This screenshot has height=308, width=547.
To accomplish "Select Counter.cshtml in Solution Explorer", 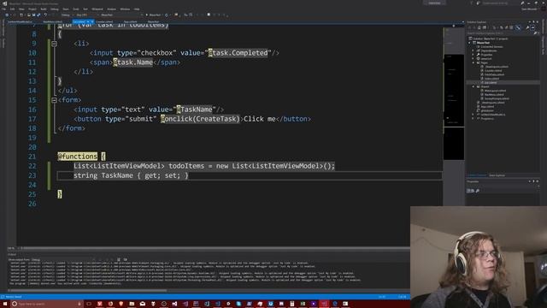I will [492, 70].
